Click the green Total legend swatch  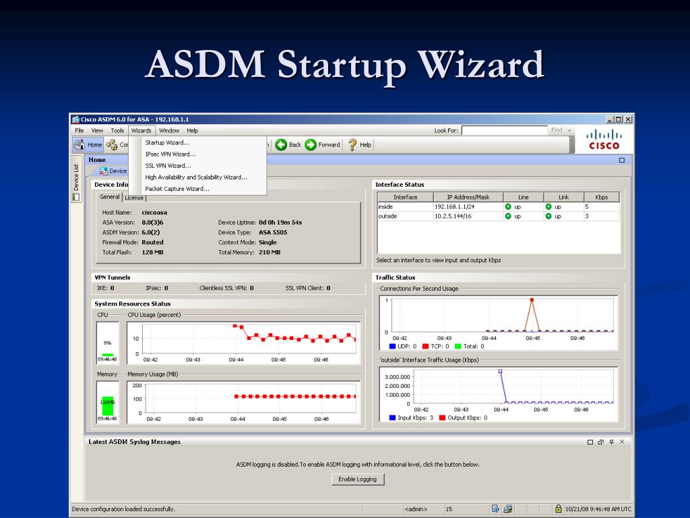point(458,346)
